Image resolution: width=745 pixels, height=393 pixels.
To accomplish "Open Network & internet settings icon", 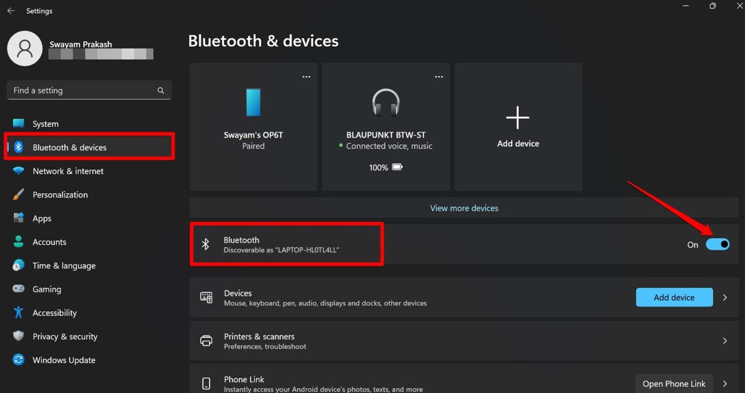I will (18, 171).
